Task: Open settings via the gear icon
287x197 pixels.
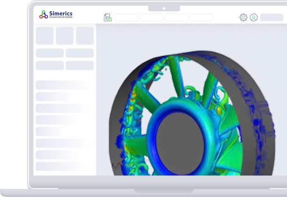Action: coord(243,17)
